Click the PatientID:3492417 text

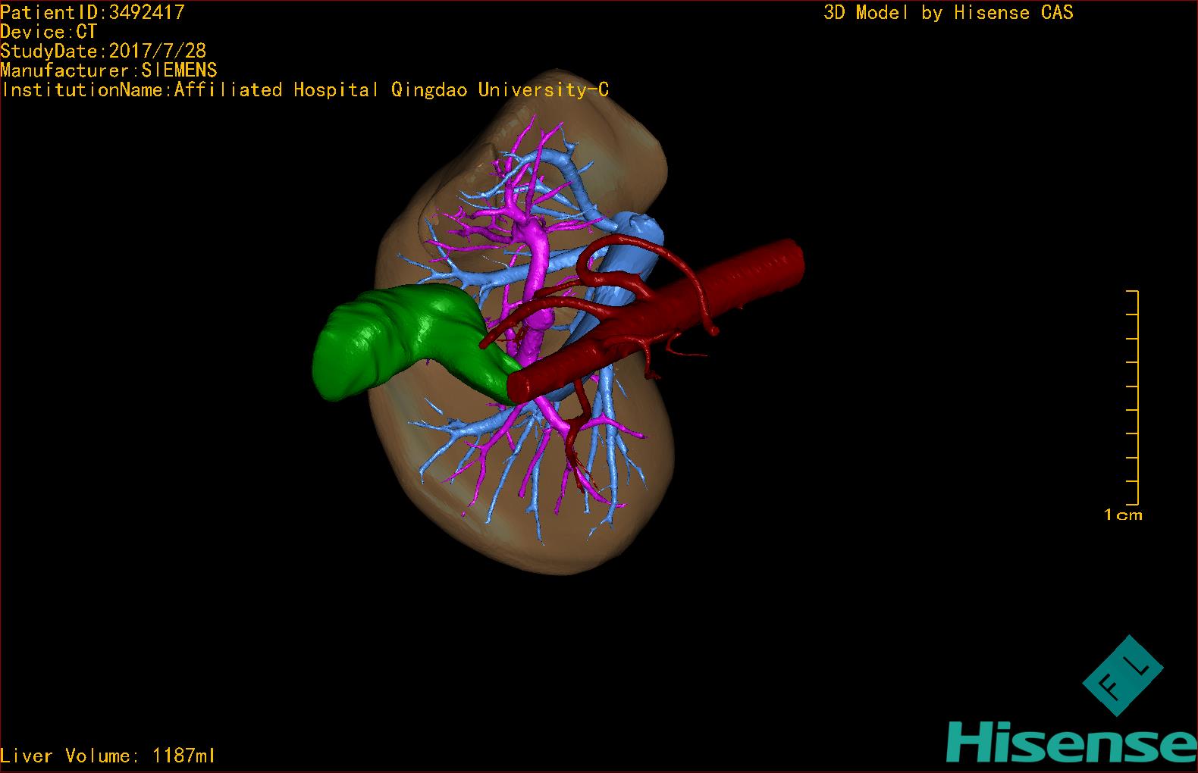pyautogui.click(x=93, y=12)
